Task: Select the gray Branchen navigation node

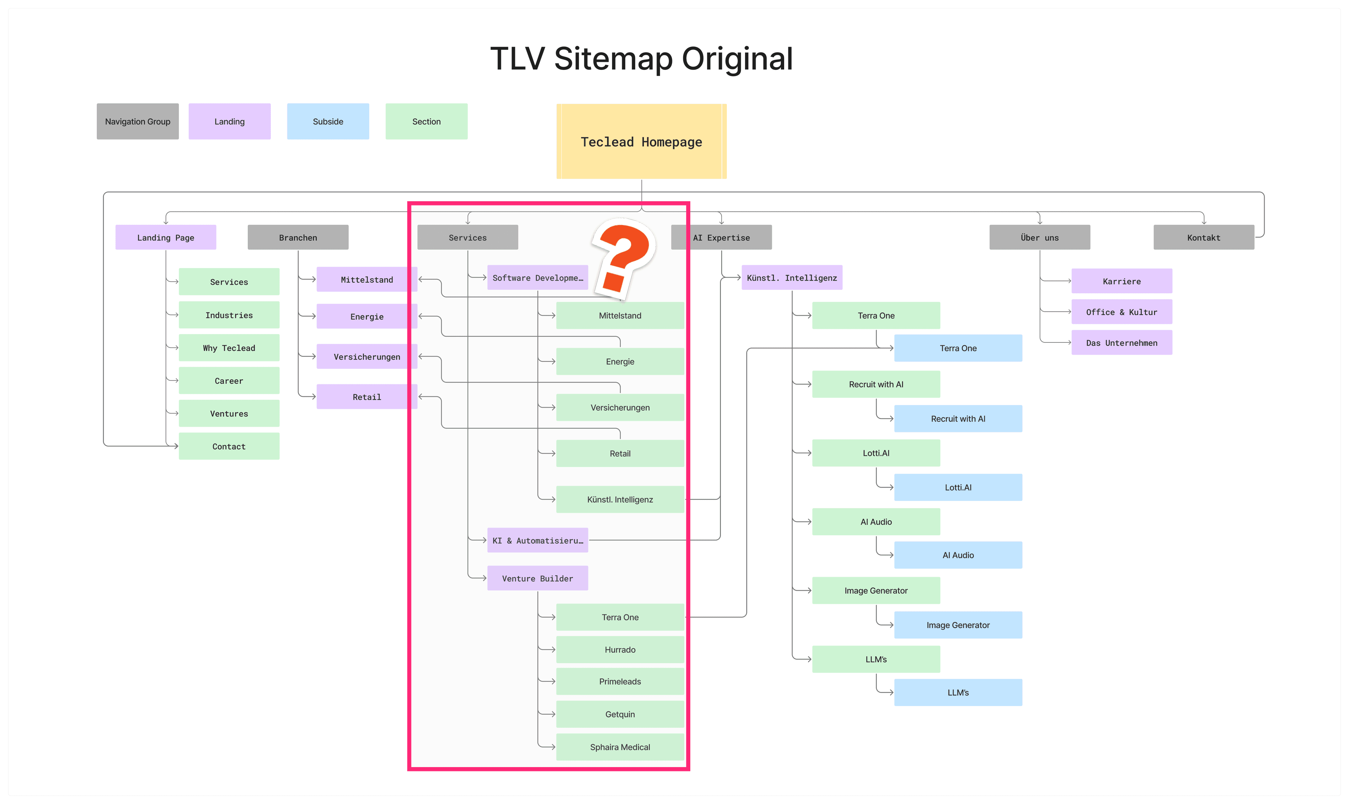Action: pyautogui.click(x=298, y=237)
